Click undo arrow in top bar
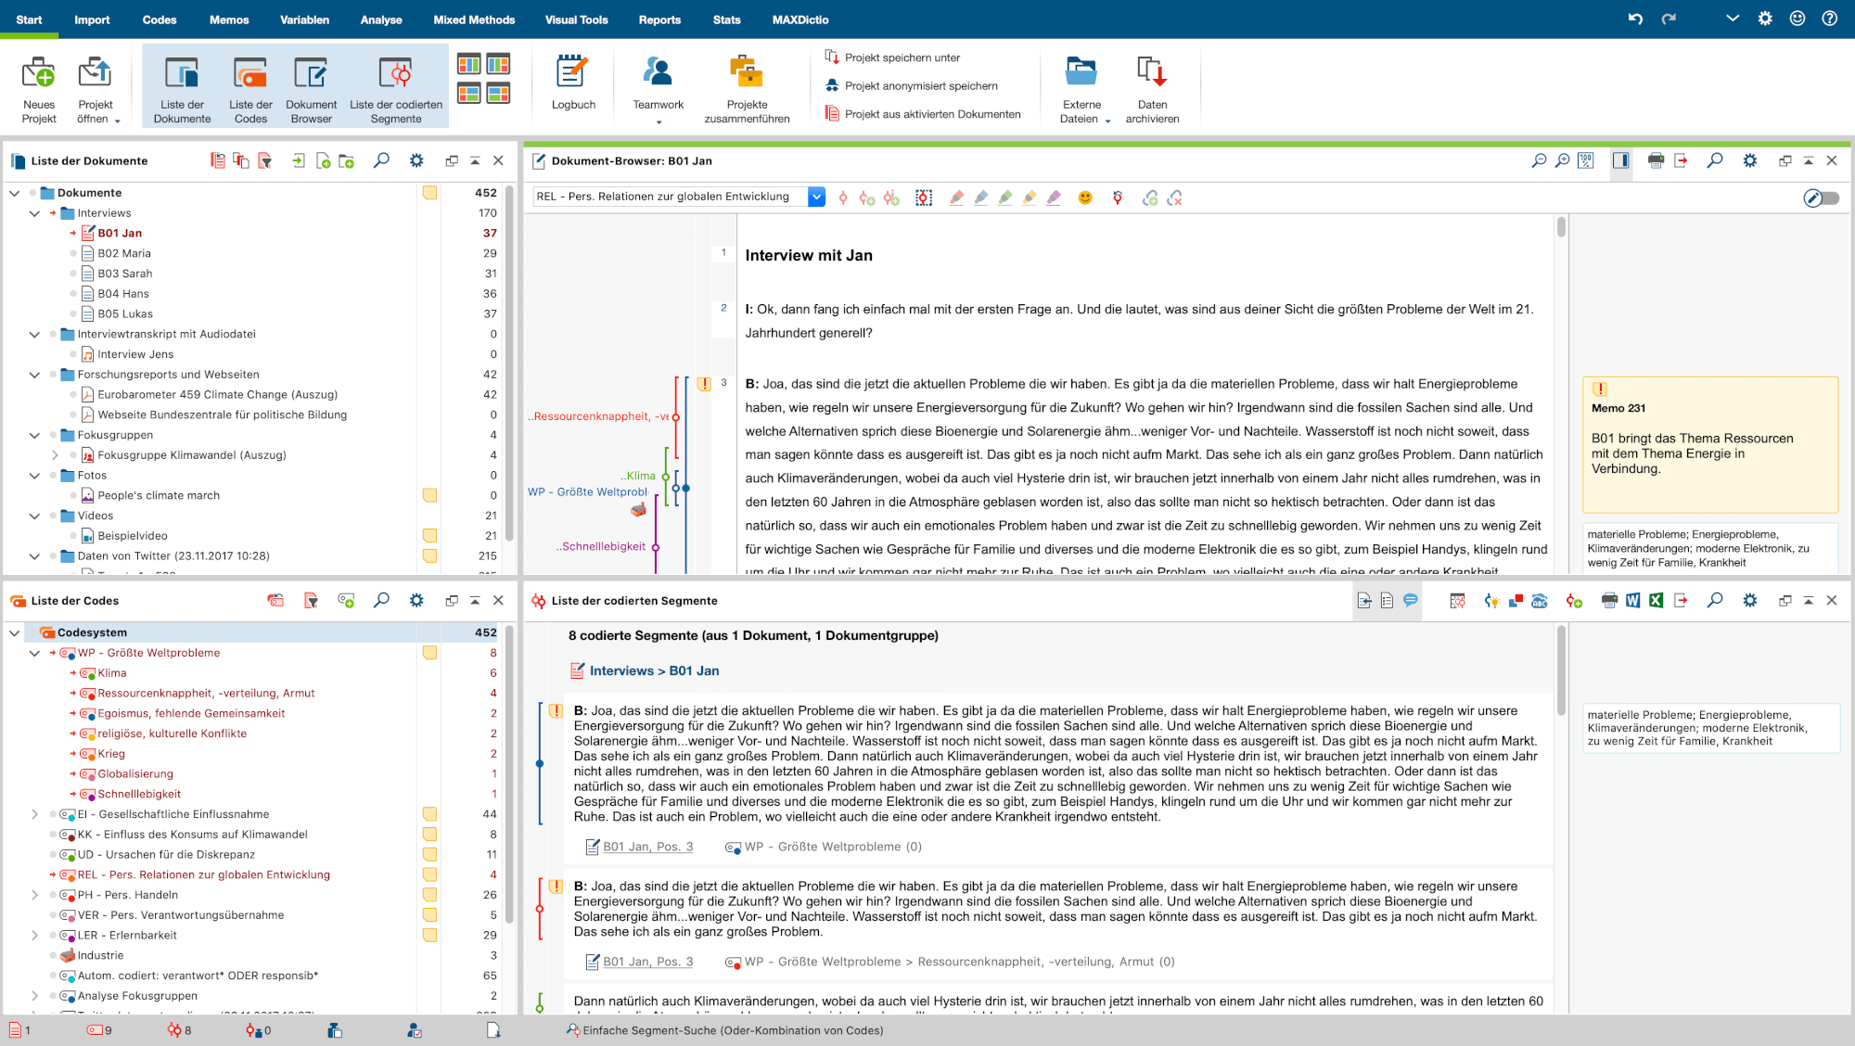 1635,19
